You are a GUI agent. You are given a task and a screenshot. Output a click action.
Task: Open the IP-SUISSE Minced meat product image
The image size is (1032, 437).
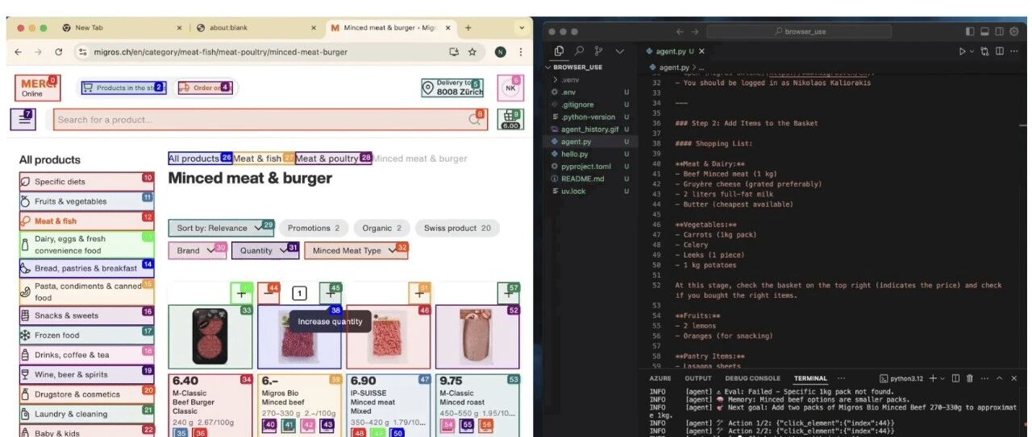tap(389, 336)
